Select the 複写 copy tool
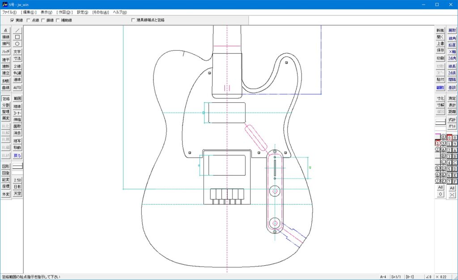This screenshot has height=280, width=458. click(17, 141)
